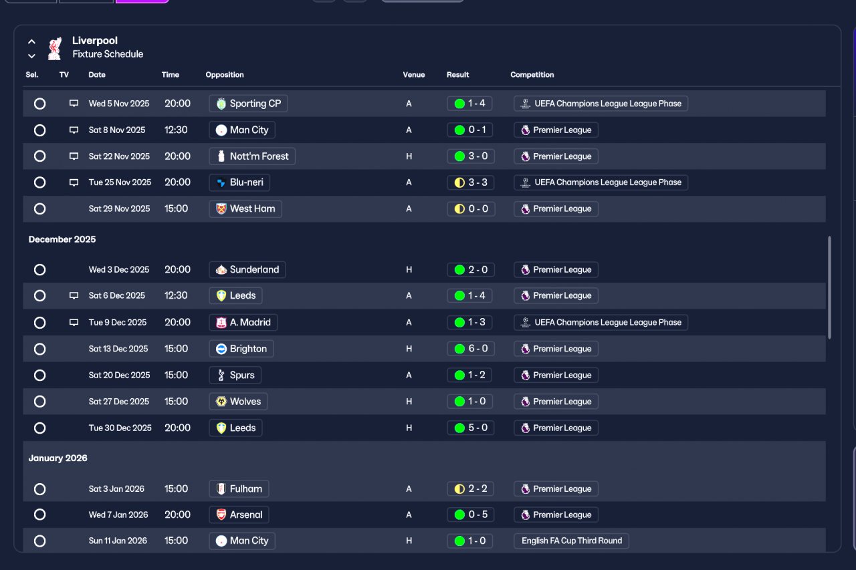The height and width of the screenshot is (570, 856).
Task: Click the Time column header
Action: click(171, 75)
